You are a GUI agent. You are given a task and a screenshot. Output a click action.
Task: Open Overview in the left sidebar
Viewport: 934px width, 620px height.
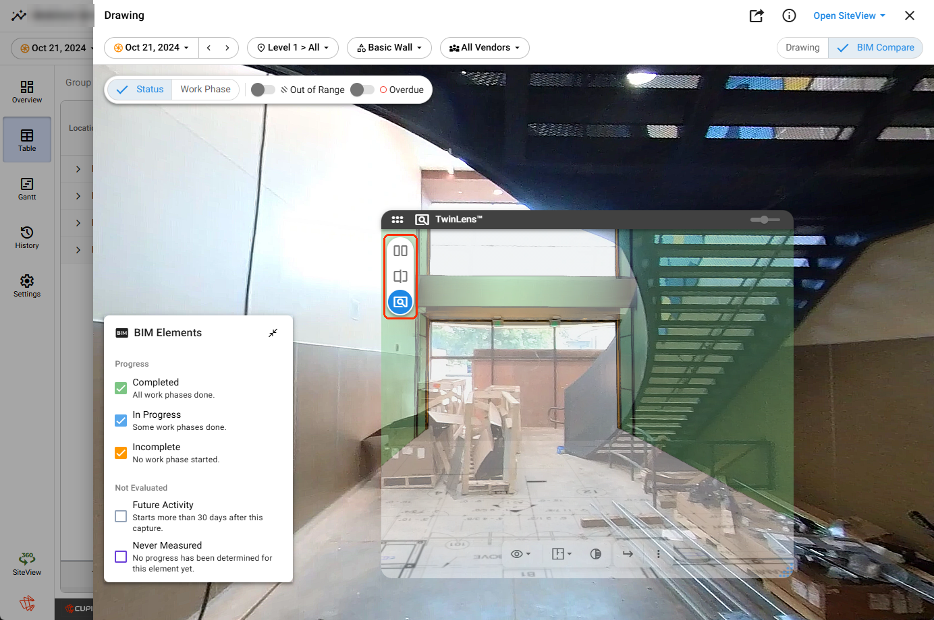[x=27, y=92]
